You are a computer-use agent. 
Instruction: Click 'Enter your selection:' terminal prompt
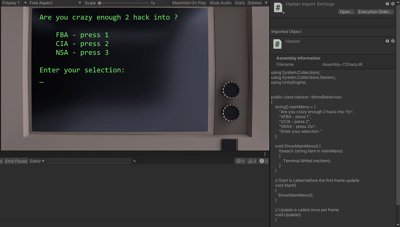click(82, 70)
